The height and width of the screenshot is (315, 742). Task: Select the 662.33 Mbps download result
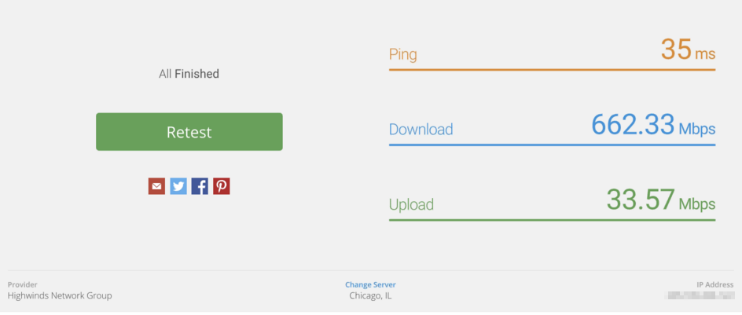(x=652, y=125)
